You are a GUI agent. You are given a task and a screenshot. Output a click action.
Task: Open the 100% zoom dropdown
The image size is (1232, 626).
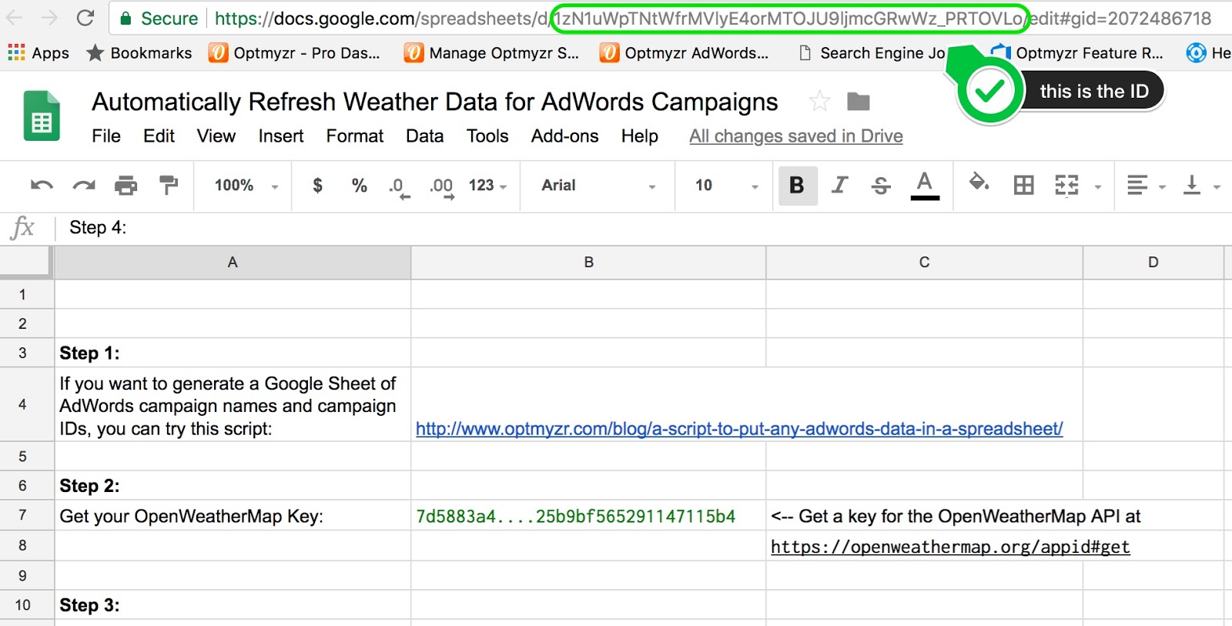pos(245,186)
